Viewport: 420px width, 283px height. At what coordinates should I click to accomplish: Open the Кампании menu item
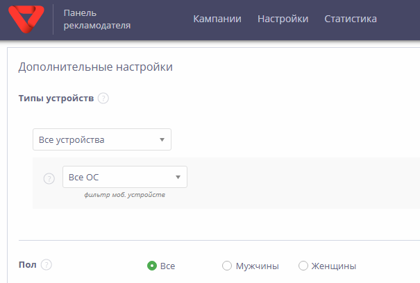[x=217, y=19]
